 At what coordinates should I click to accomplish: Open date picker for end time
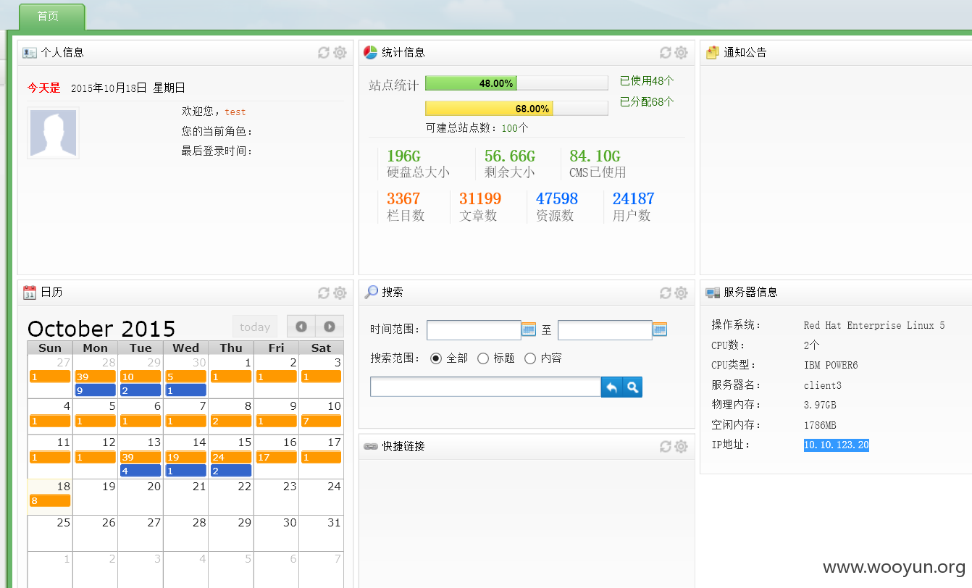(x=660, y=329)
